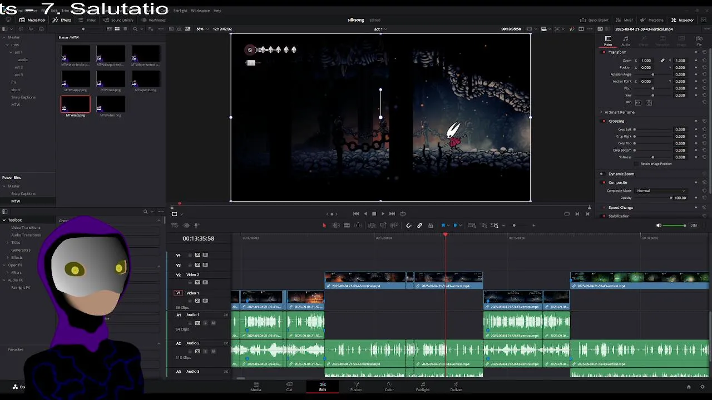This screenshot has width=712, height=400.
Task: Toggle timeline snapping magnet
Action: tap(409, 226)
